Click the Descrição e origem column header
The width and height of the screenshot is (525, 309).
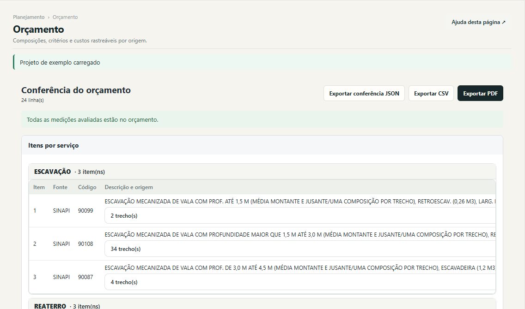[128, 187]
